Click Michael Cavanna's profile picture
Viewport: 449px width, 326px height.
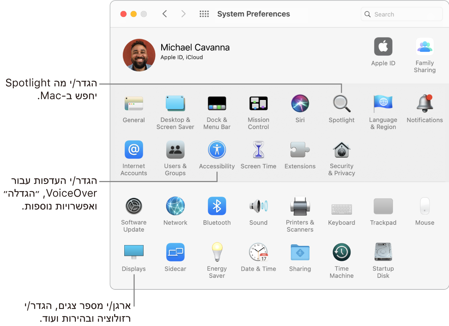pos(139,55)
